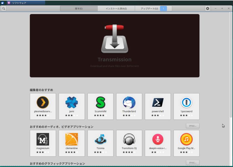Open the powershell app icon

(x=158, y=102)
